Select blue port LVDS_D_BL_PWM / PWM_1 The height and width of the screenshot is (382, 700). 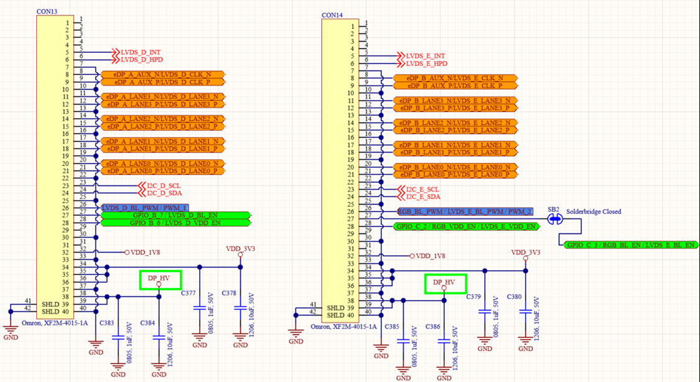coord(145,208)
